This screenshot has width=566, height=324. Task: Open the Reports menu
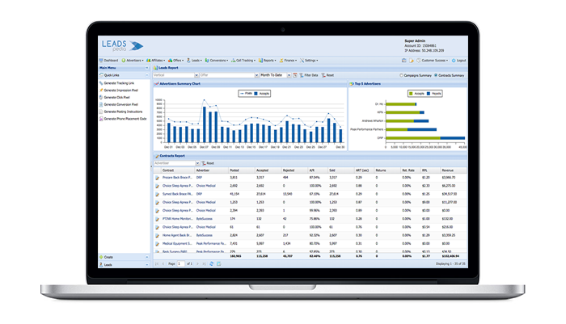coord(267,61)
